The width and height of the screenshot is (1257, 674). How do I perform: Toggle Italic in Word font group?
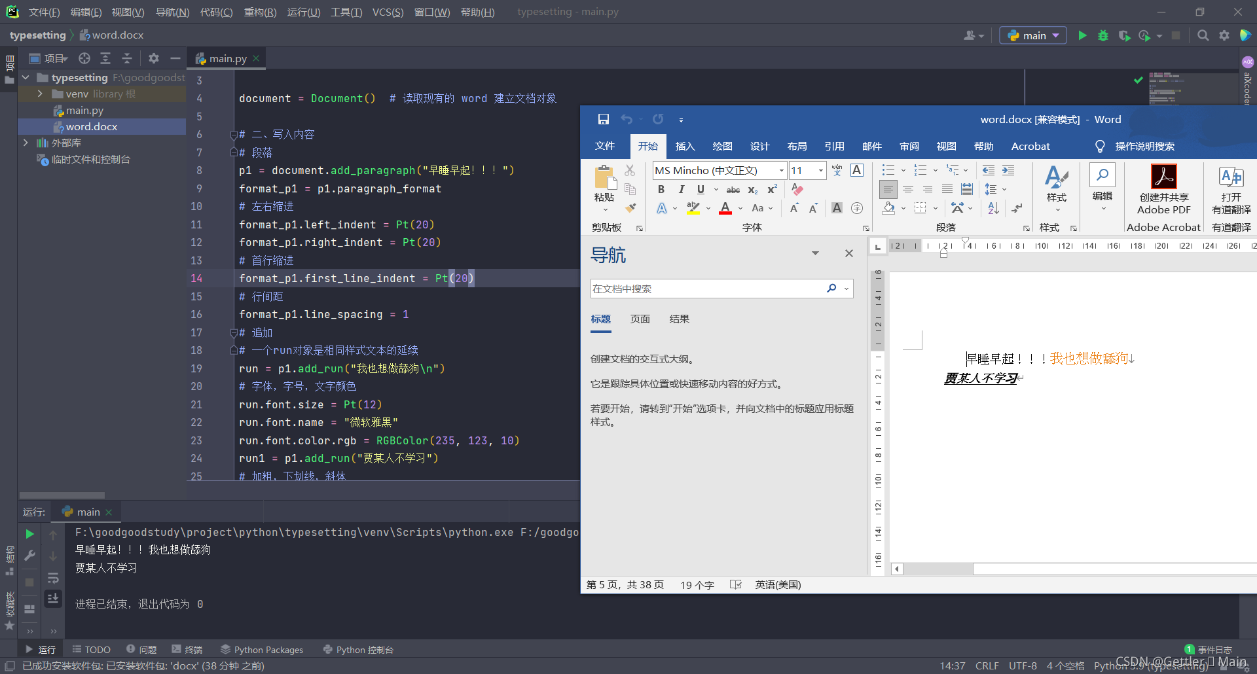coord(681,189)
